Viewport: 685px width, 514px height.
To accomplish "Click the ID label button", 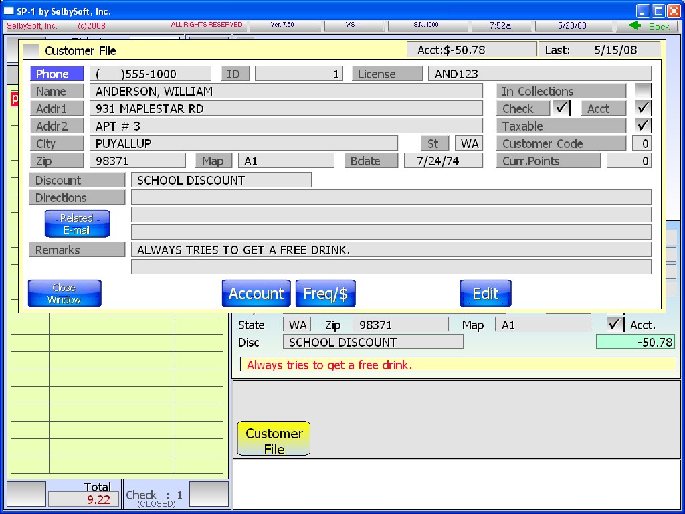I will [235, 74].
